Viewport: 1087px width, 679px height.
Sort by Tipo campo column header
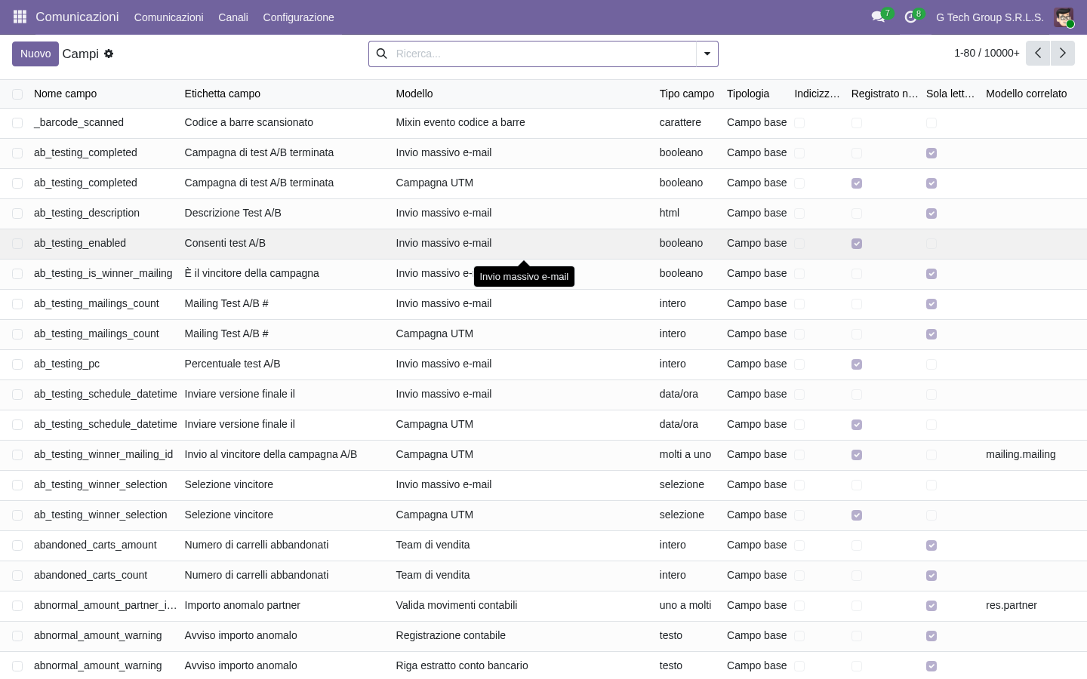click(x=686, y=94)
